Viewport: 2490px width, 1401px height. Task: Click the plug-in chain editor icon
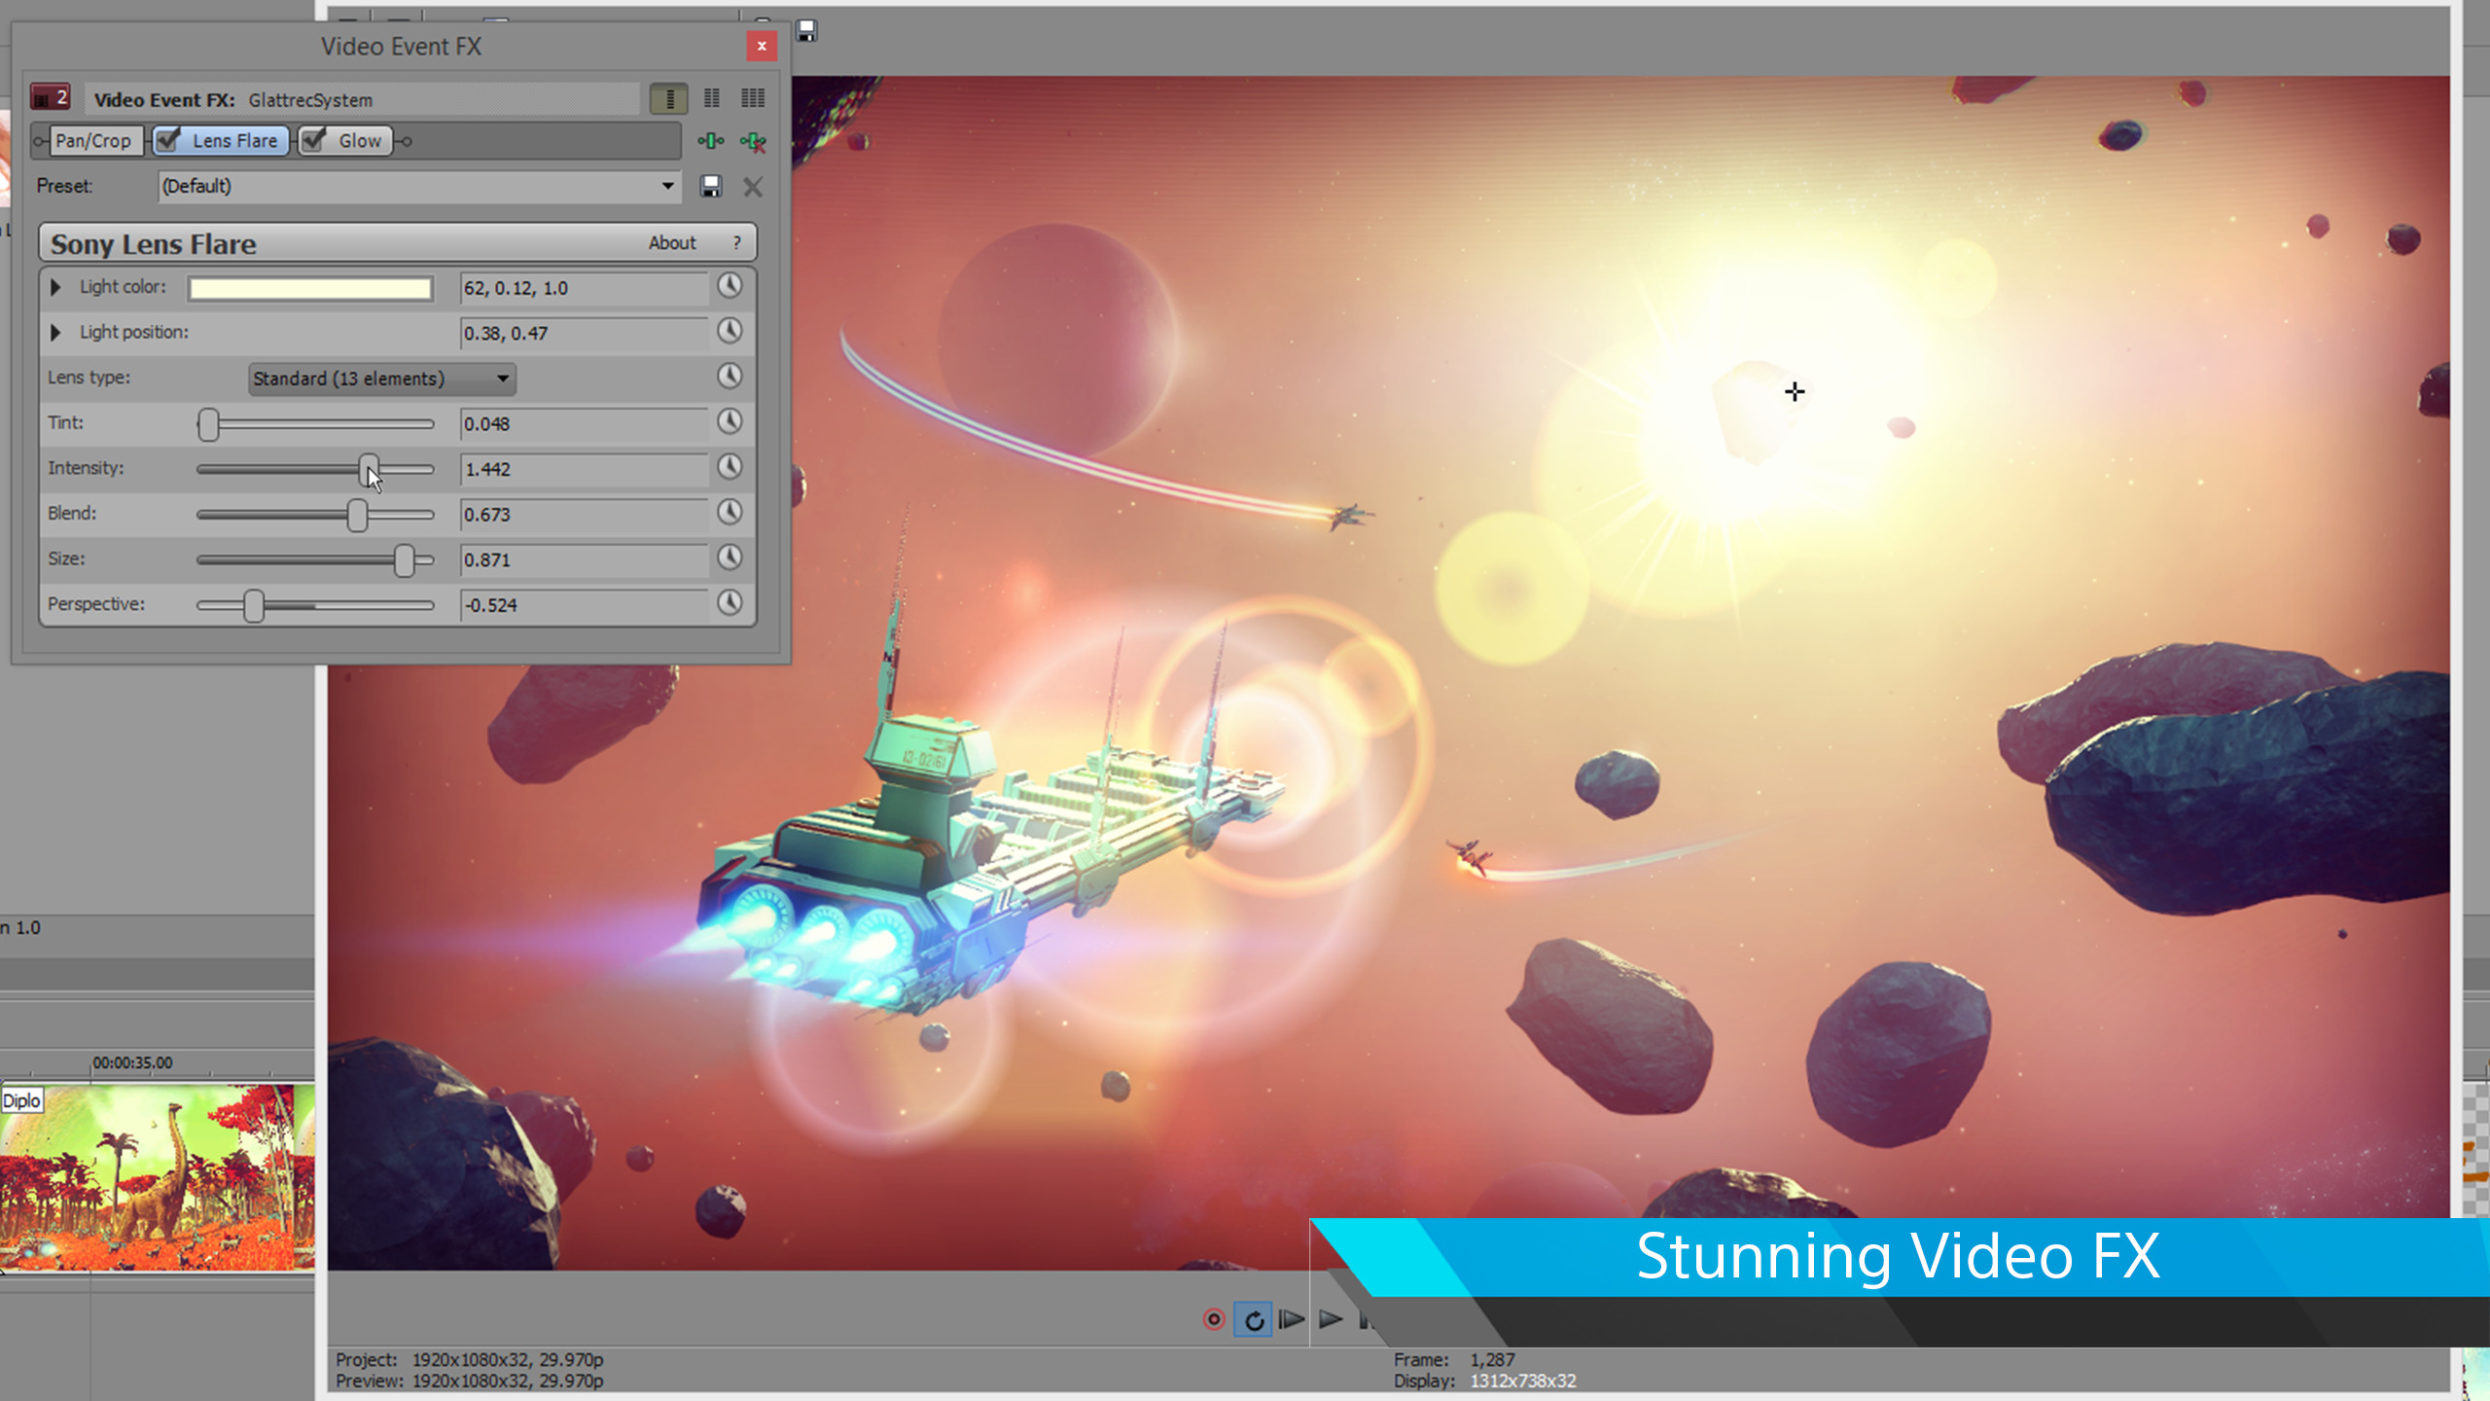tap(713, 142)
